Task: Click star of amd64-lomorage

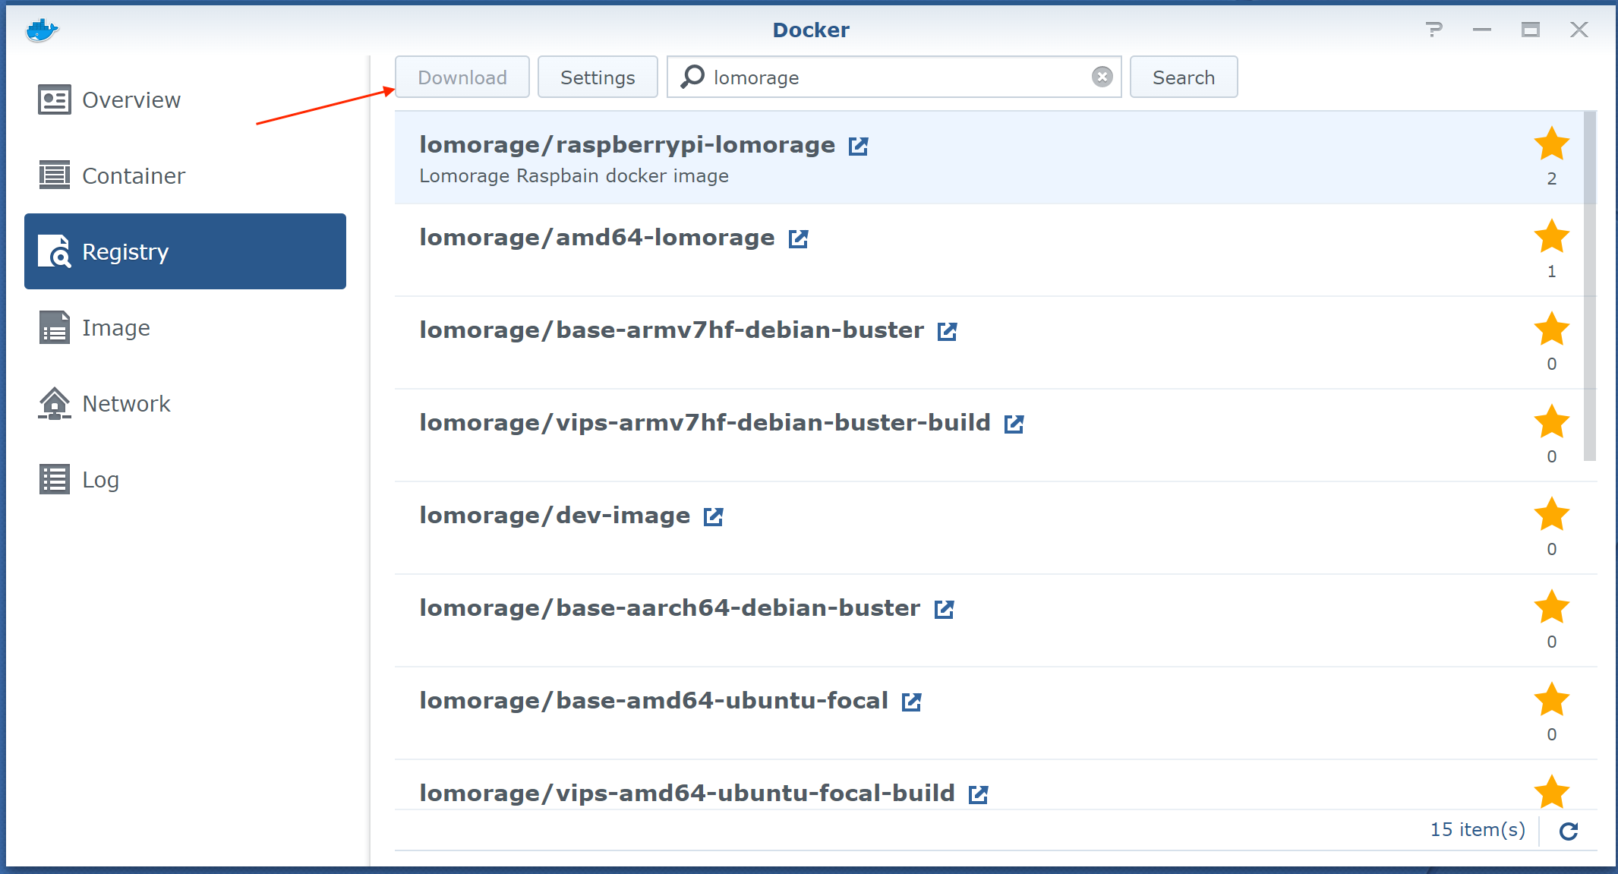Action: coord(1552,236)
